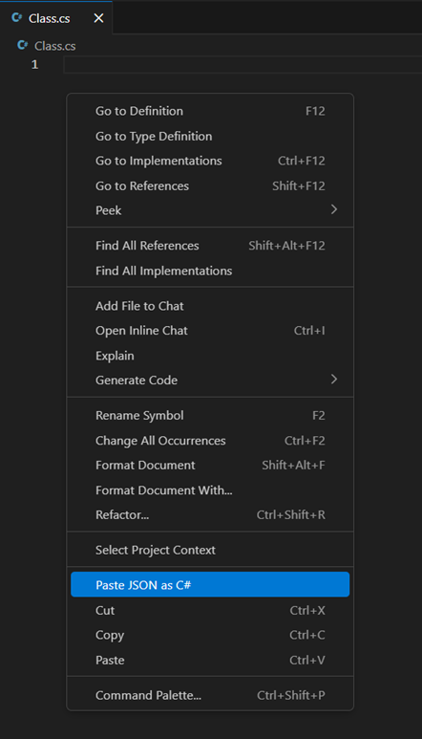Open the Generate Code submenu
The width and height of the screenshot is (422, 739).
point(210,380)
